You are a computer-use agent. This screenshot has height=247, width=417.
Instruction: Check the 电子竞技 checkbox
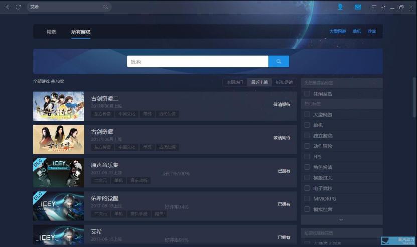click(x=307, y=188)
